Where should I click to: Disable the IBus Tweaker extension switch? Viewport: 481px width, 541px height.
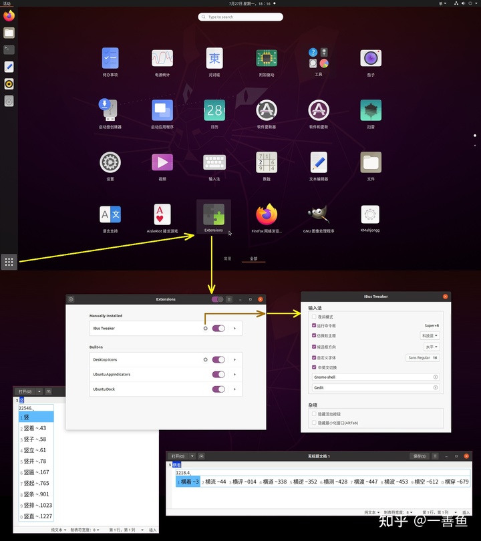[x=218, y=328]
